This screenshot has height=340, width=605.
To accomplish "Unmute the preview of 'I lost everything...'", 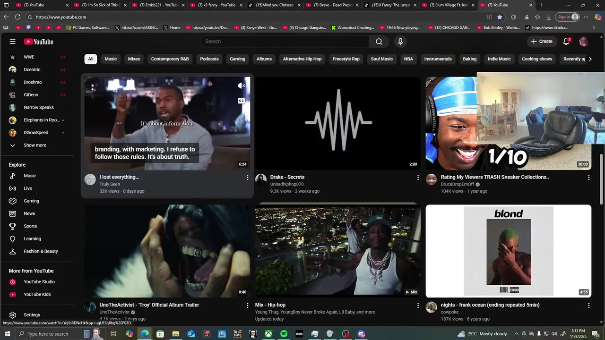I will click(x=241, y=85).
